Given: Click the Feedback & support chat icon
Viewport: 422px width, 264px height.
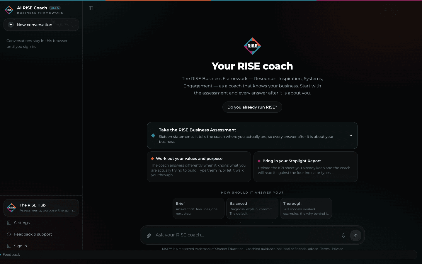Looking at the screenshot, I should (x=9, y=234).
